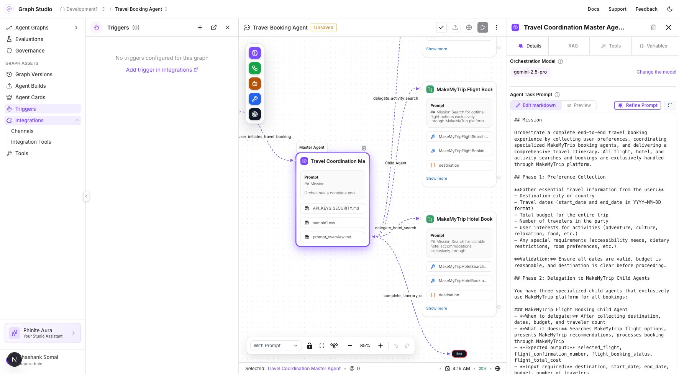Switch to the Variables tab
The height and width of the screenshot is (374, 679).
[x=653, y=46]
